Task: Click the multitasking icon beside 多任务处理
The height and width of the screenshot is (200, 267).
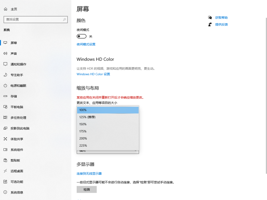Action: [x=5, y=117]
